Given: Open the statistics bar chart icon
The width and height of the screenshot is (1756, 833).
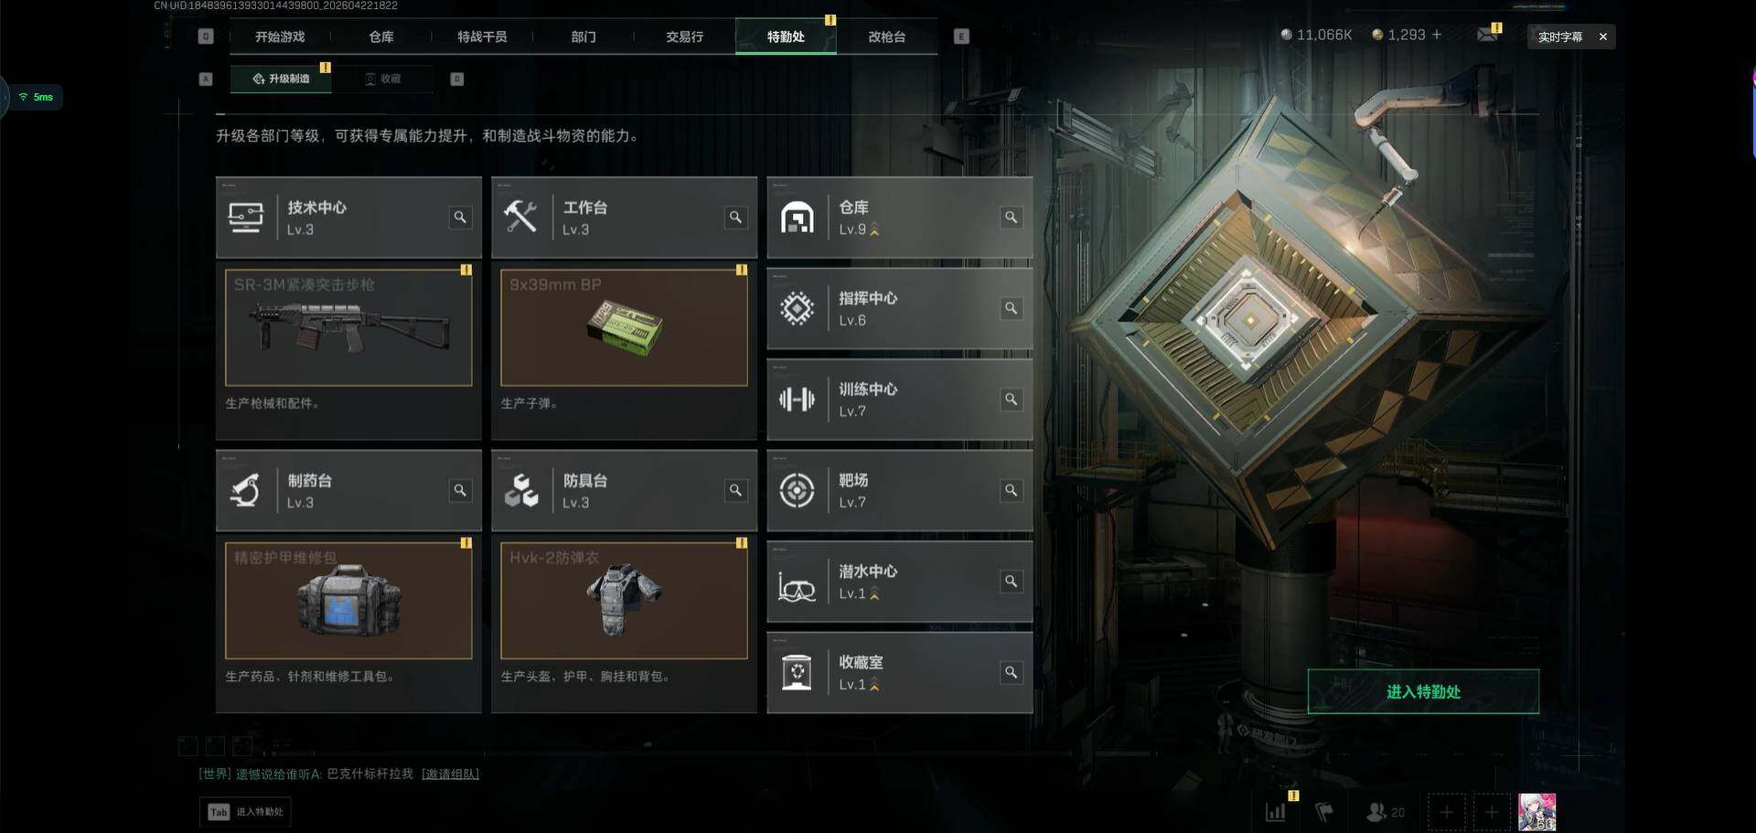Looking at the screenshot, I should pyautogui.click(x=1276, y=812).
